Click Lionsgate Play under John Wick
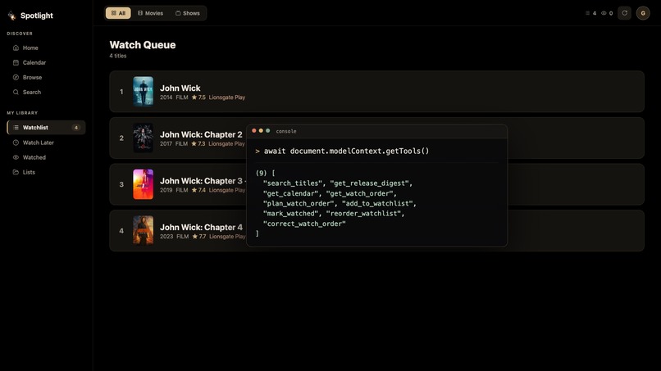 (x=227, y=97)
